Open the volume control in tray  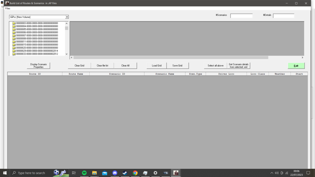point(277,173)
